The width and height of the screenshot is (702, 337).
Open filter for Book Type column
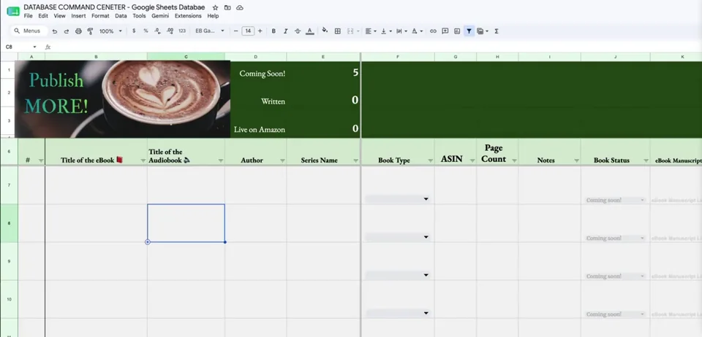click(430, 160)
